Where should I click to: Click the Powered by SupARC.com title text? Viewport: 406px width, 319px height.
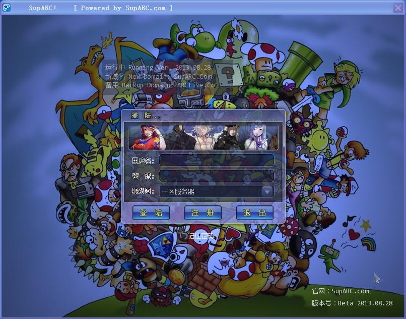pyautogui.click(x=123, y=8)
